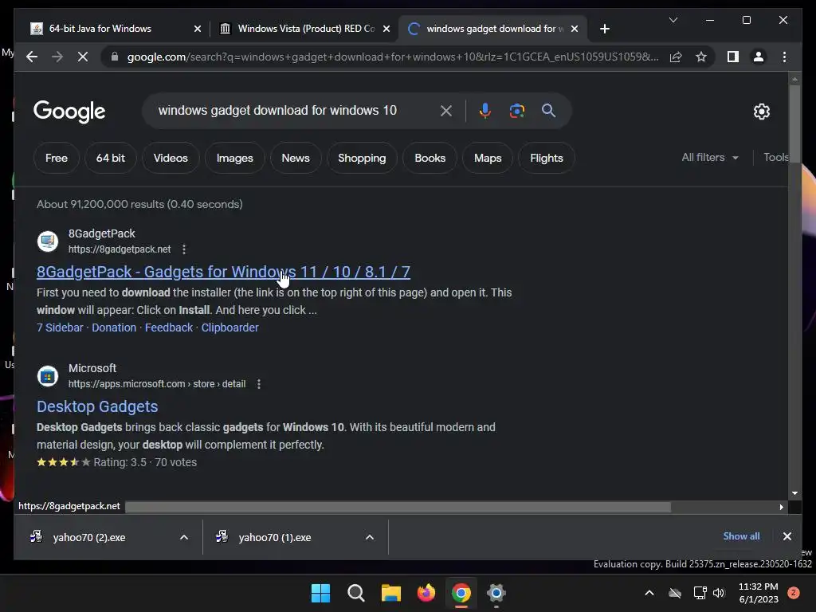Viewport: 816px width, 612px height.
Task: Click the Google logo
Action: tap(69, 112)
